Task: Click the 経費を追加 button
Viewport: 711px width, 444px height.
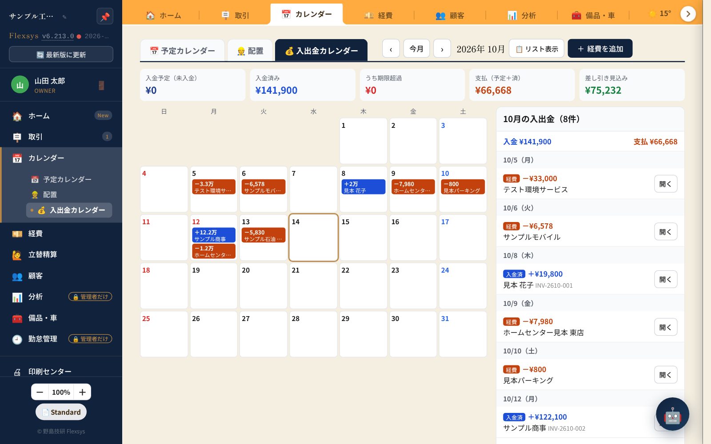Action: point(600,49)
